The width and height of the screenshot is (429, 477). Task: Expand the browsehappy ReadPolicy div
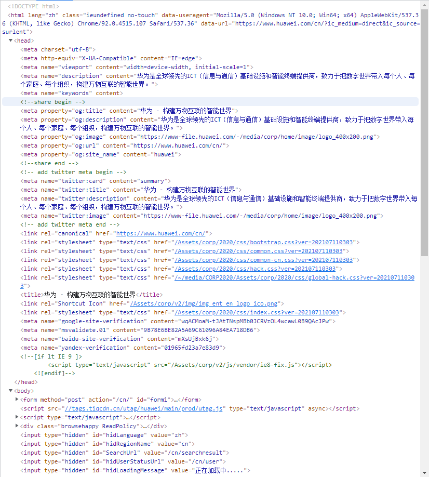tap(17, 426)
